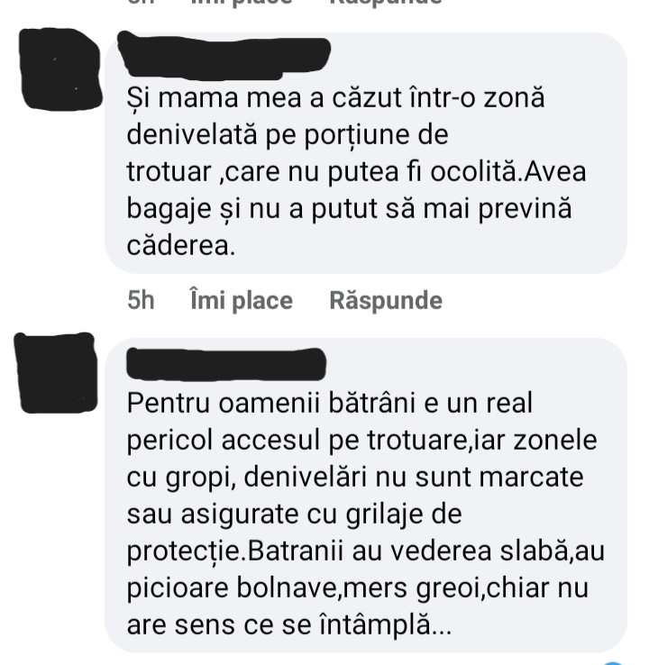Screen dimensions: 649x665
Task: Open the 5h timestamp of first comment
Action: tap(141, 300)
